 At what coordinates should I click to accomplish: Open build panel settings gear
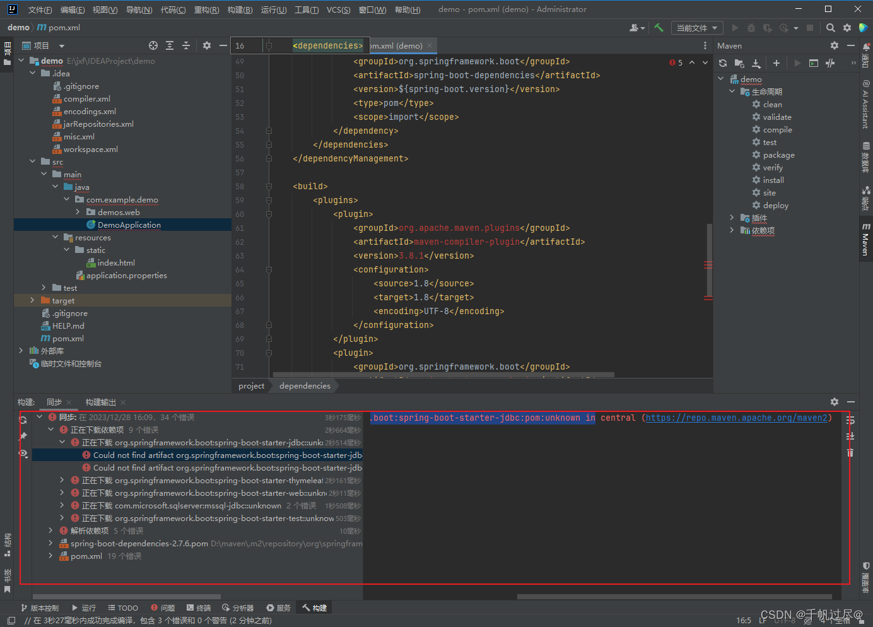pos(835,402)
